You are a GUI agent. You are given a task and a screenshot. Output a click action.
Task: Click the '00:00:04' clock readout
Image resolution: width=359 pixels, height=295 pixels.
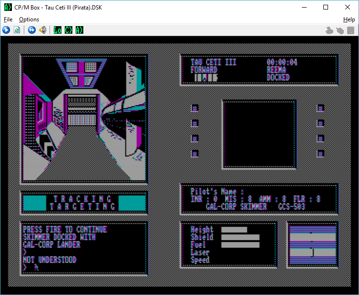pos(282,62)
